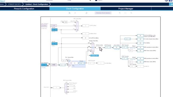
Task: Click the HSI RC blue block
Action: coord(55,44)
